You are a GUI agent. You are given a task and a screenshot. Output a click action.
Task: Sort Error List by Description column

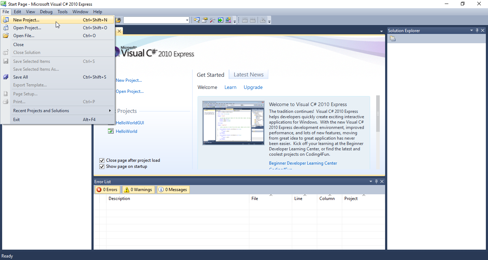(178, 199)
